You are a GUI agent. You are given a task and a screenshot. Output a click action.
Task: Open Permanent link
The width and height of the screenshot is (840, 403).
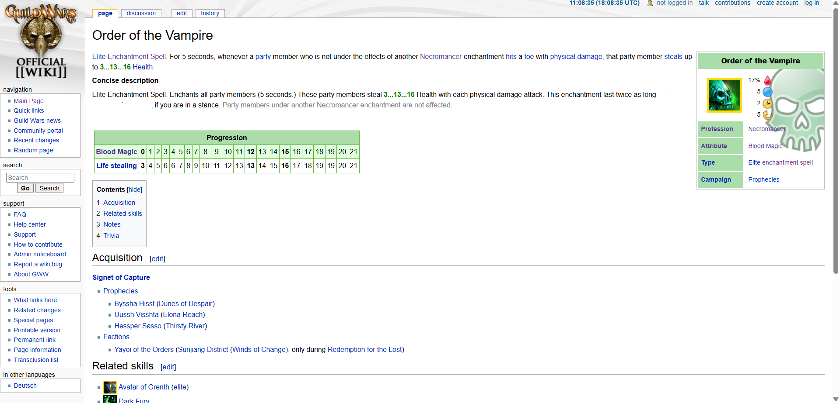(x=35, y=340)
